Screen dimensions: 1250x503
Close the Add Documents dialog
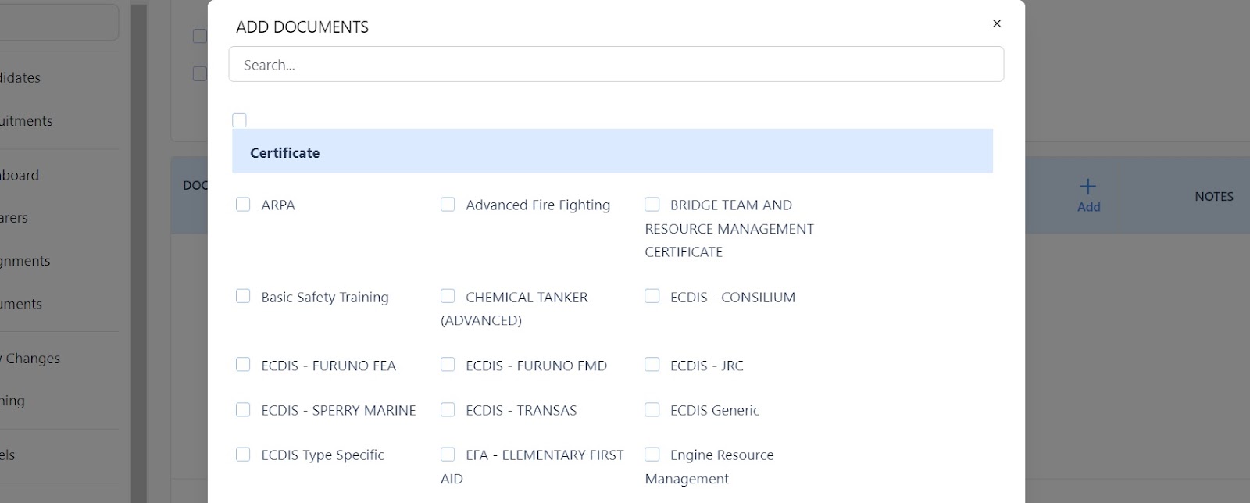pos(996,24)
